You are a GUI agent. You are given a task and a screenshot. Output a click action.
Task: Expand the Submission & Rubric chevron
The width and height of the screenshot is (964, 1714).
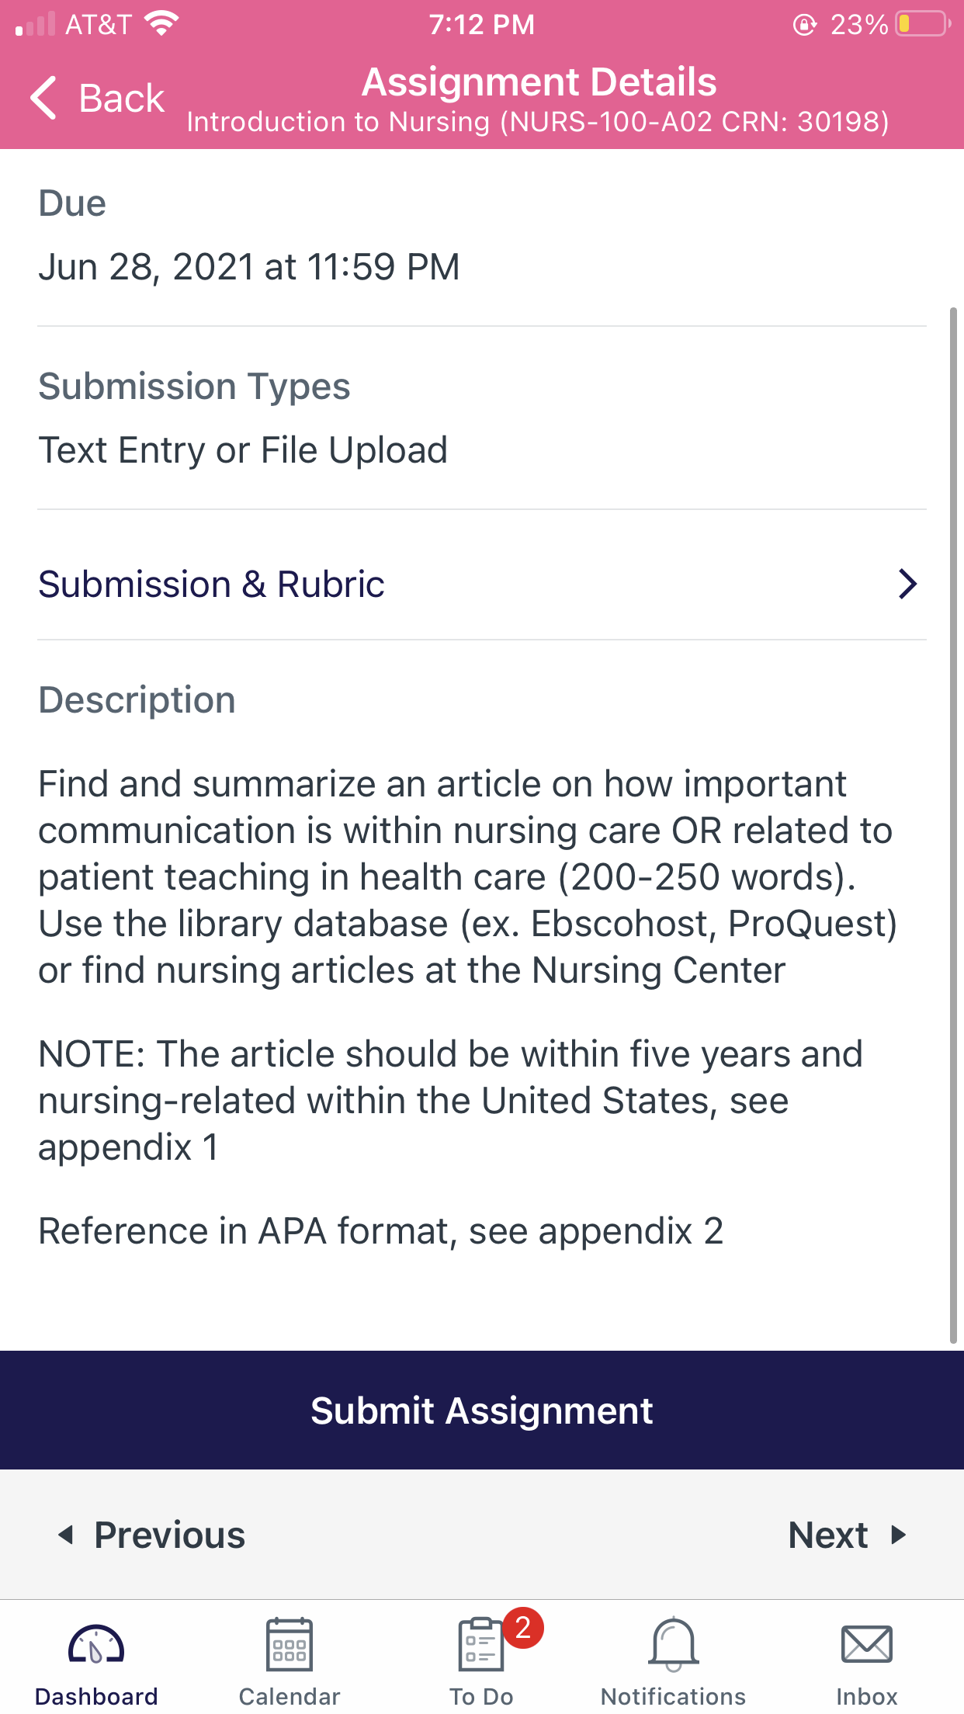pyautogui.click(x=907, y=584)
